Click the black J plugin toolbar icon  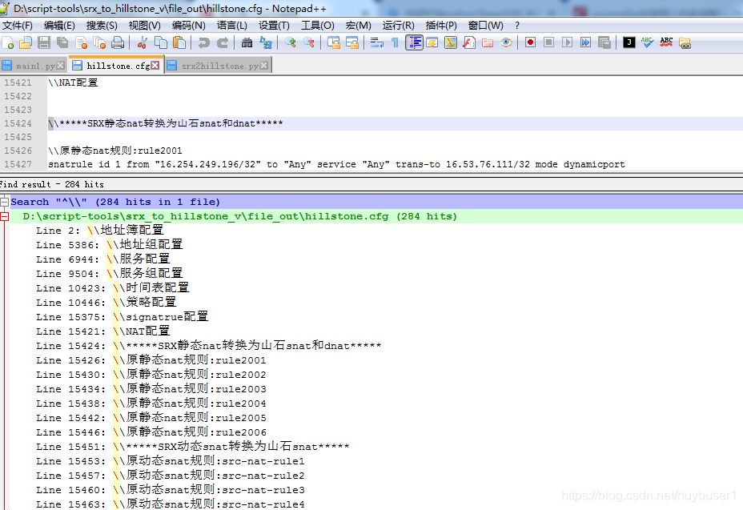[629, 42]
